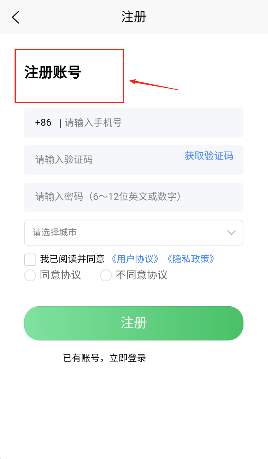Open the "《隐私政策》" link
This screenshot has height=459, width=268.
(x=191, y=259)
